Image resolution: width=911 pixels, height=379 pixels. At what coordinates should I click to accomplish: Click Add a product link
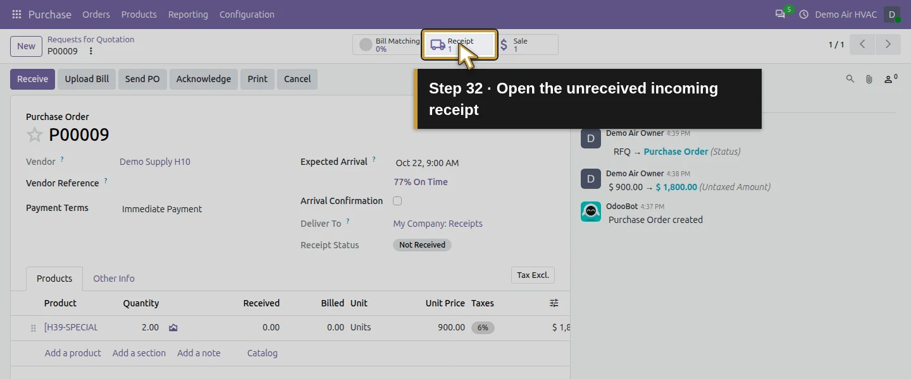click(73, 353)
